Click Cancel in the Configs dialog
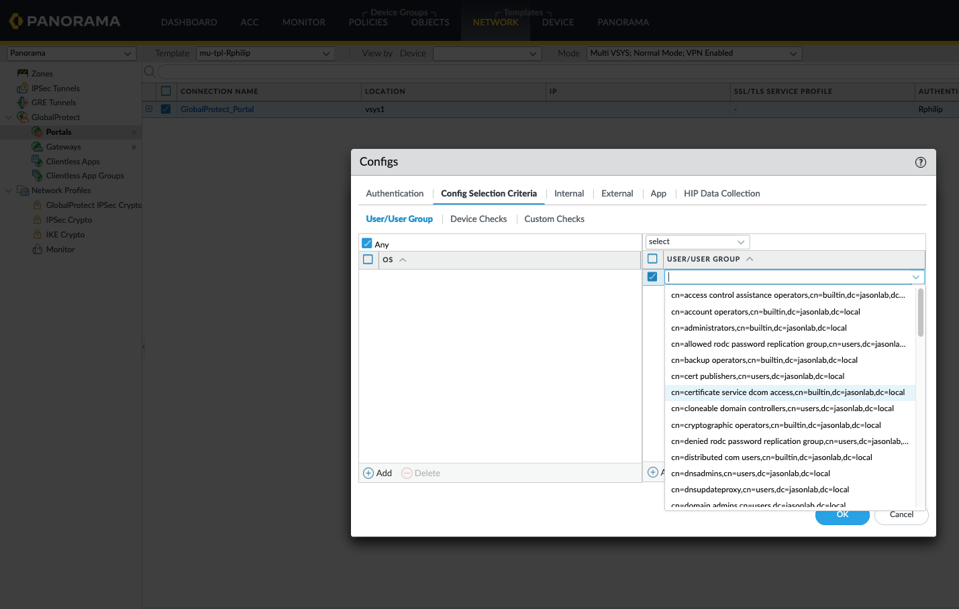Screen dimensions: 959x609 click(x=901, y=515)
